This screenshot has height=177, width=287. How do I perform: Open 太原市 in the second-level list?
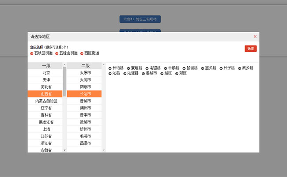85,73
